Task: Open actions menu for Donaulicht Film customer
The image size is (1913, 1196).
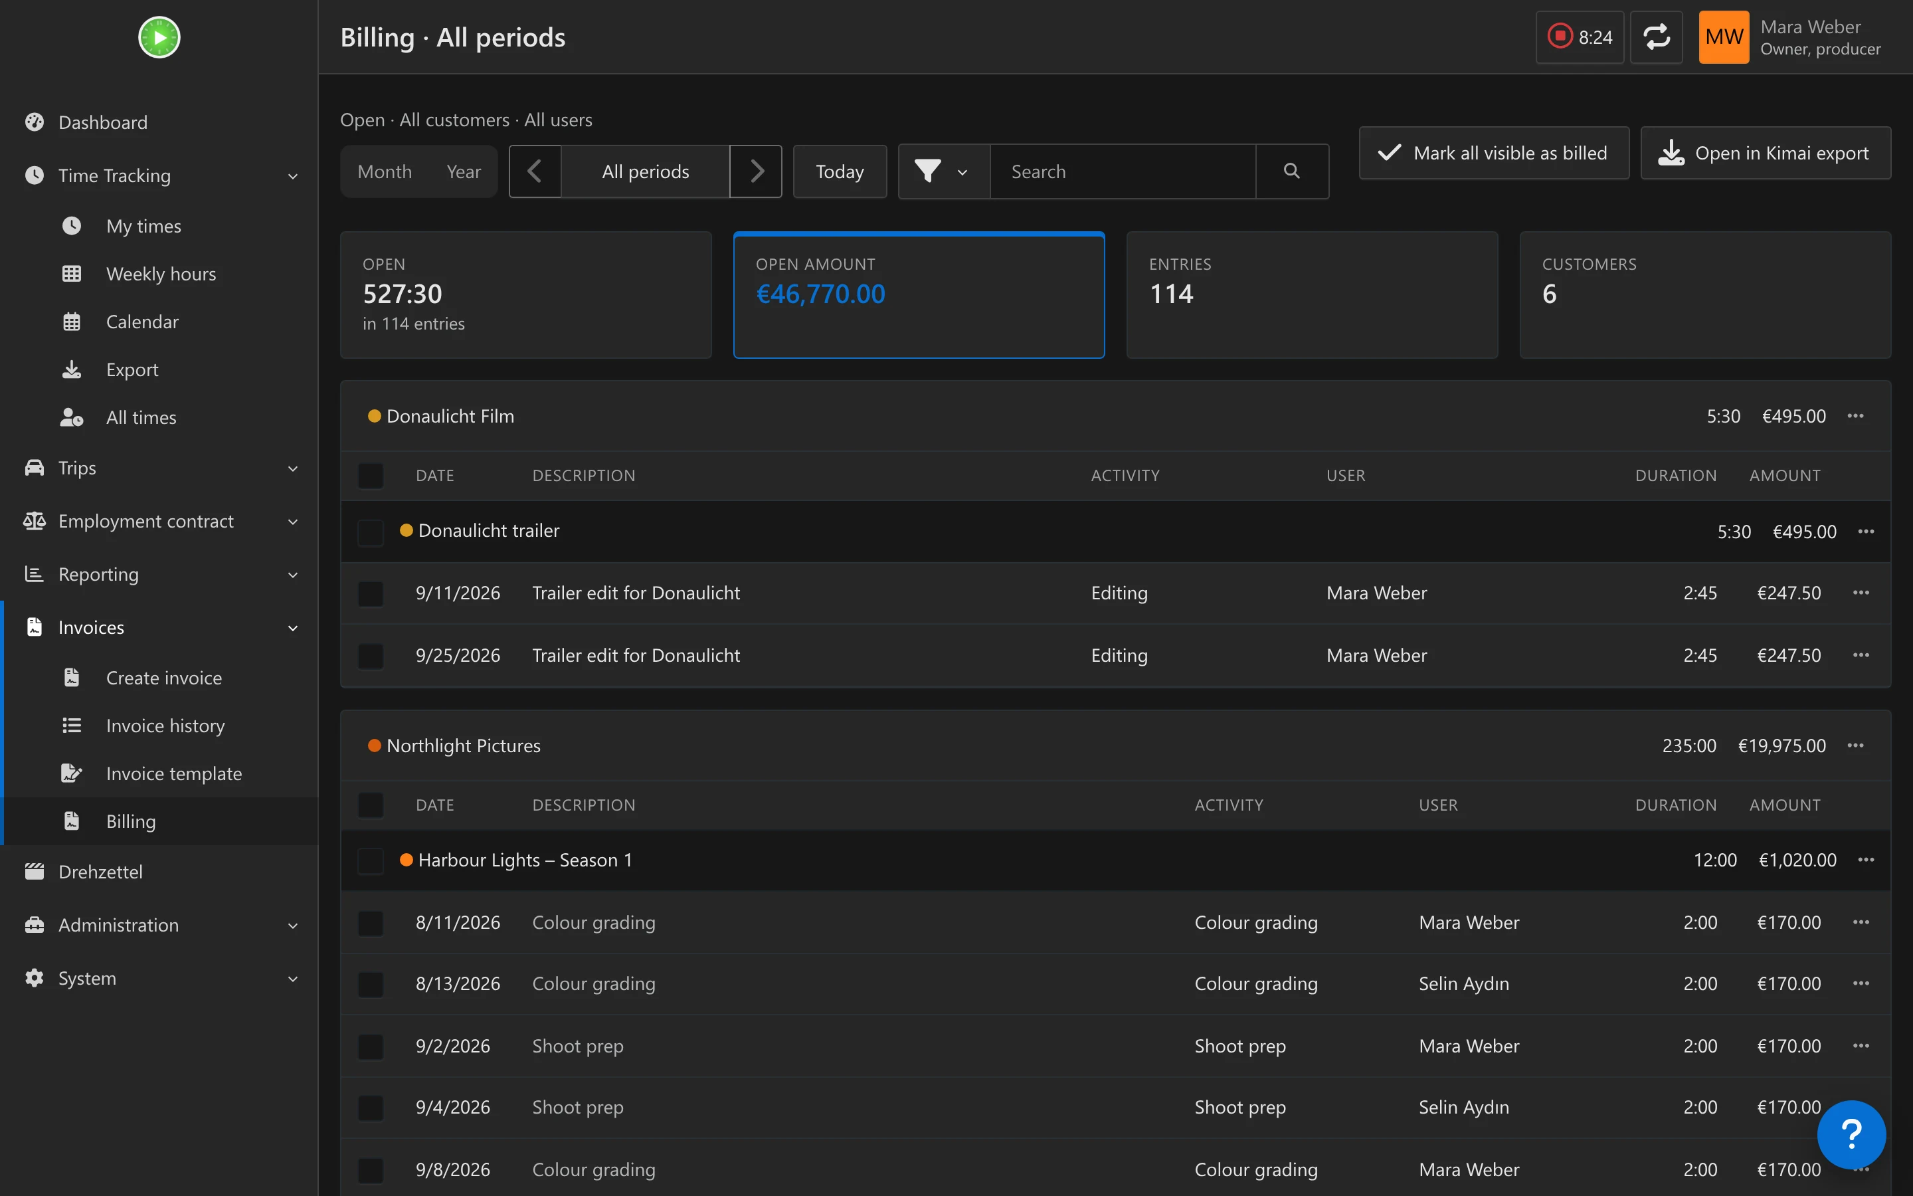Action: [1855, 416]
